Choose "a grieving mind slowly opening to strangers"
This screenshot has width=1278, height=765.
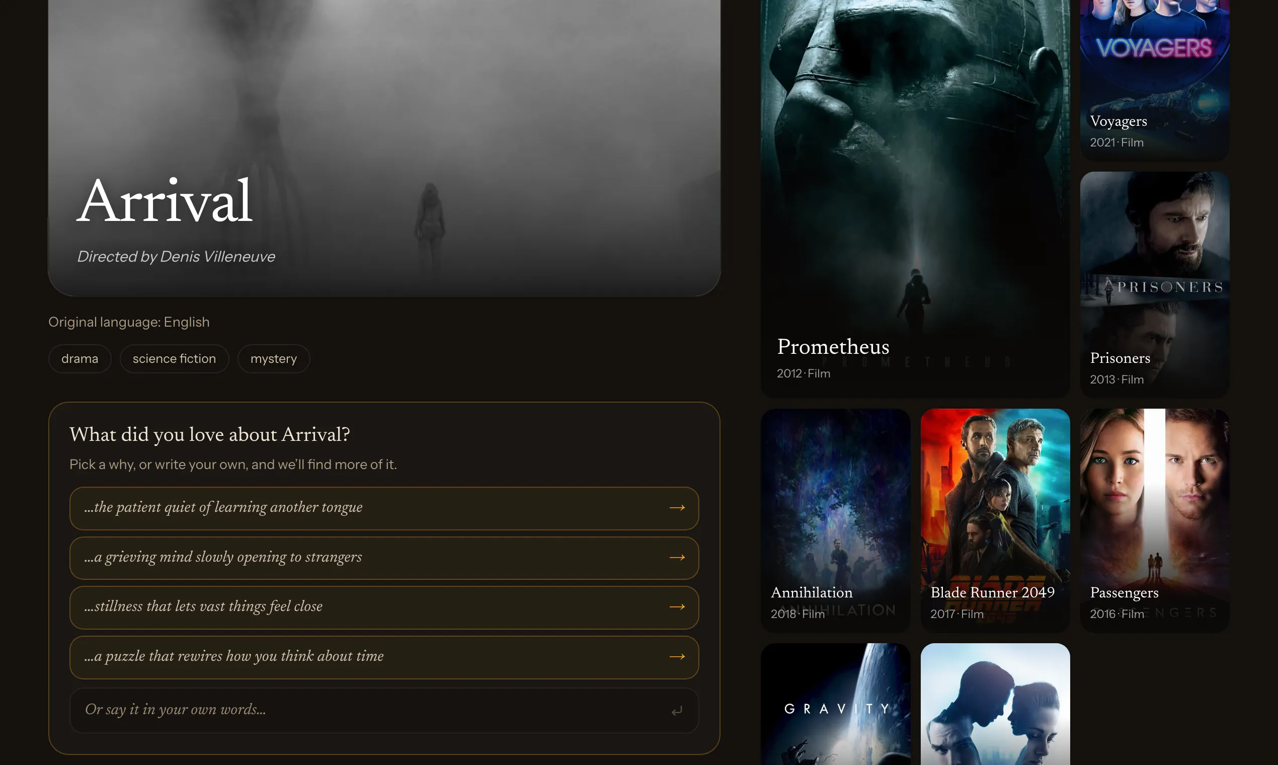pos(384,558)
